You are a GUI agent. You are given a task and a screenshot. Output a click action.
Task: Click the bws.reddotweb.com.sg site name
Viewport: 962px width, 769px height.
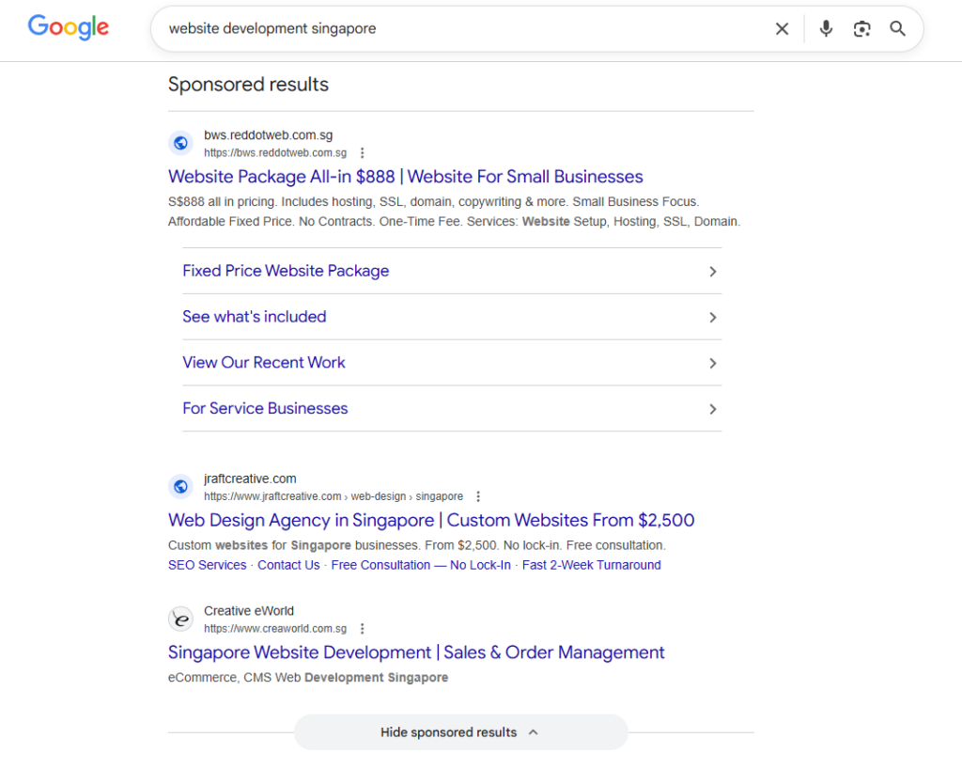point(269,135)
